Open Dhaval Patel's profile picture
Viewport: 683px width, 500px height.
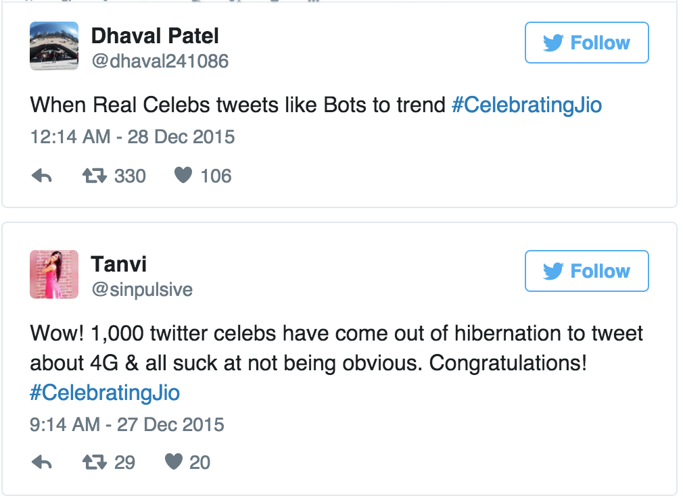[54, 45]
